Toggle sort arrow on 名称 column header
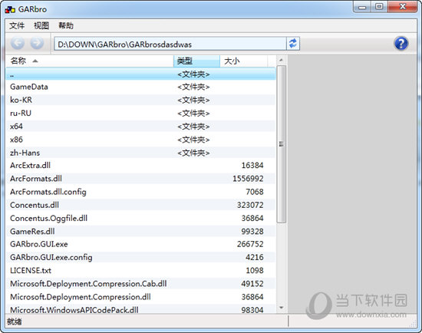 (35, 61)
